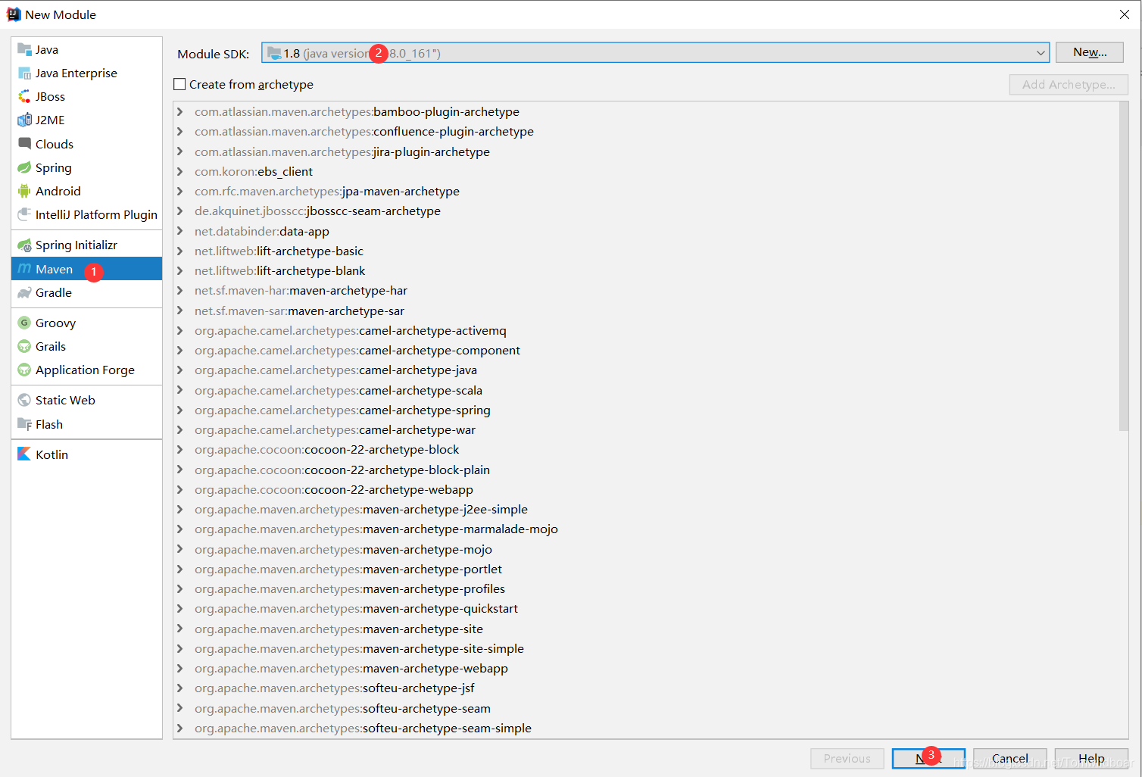Expand maven-archetype-webapp node
This screenshot has width=1142, height=777.
point(180,668)
